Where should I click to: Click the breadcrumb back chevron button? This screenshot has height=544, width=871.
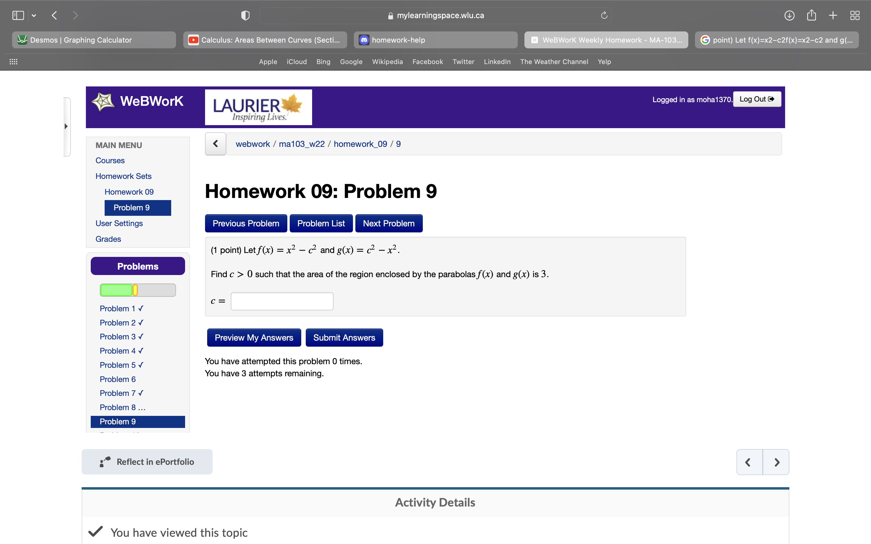(x=215, y=144)
